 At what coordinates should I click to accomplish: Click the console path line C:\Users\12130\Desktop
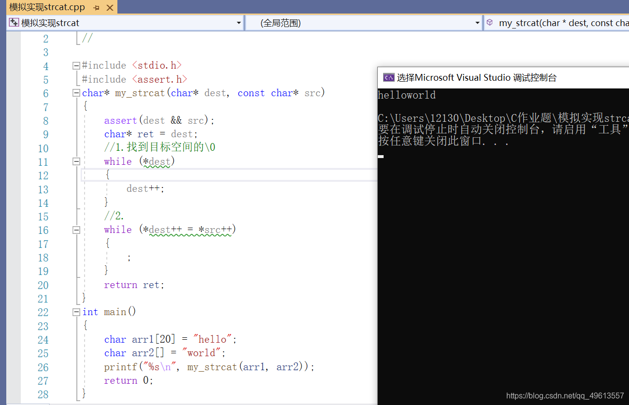click(x=503, y=118)
